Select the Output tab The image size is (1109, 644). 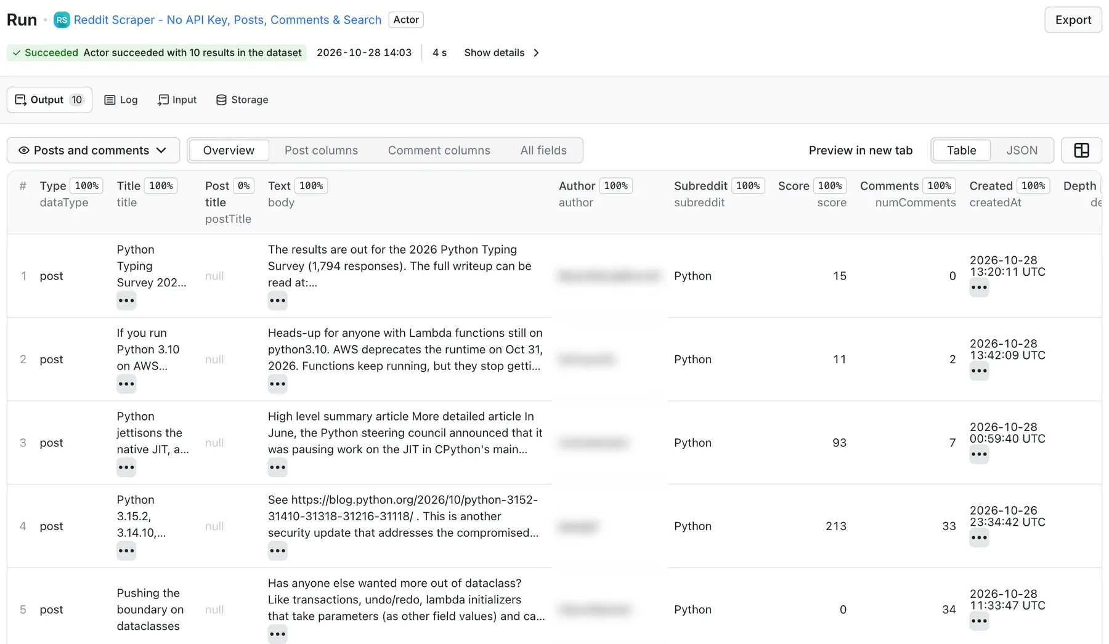(49, 100)
